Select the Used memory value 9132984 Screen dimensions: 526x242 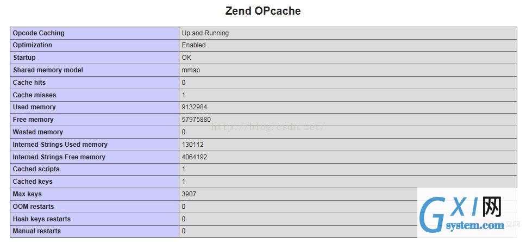pyautogui.click(x=194, y=107)
